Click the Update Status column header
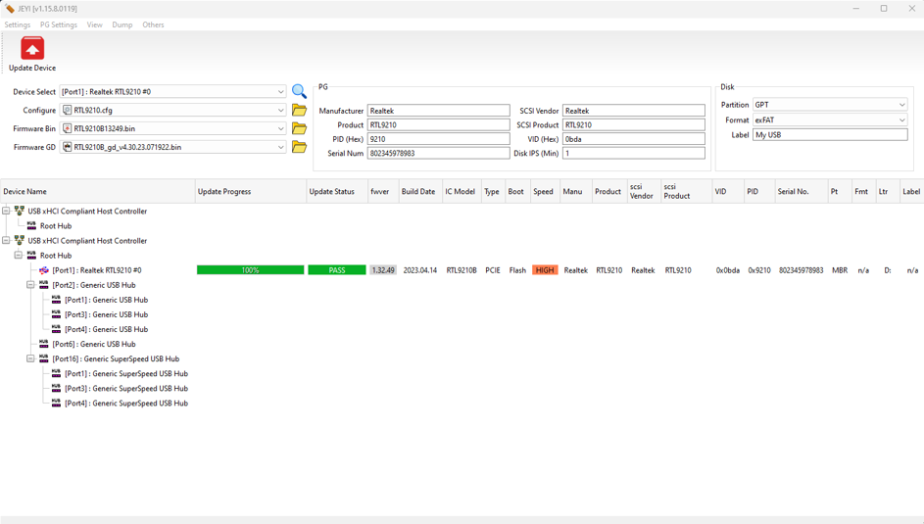Viewport: 924px width, 524px height. (331, 192)
